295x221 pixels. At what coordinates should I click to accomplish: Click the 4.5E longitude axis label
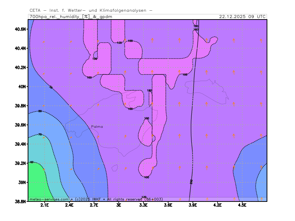pos(242,205)
